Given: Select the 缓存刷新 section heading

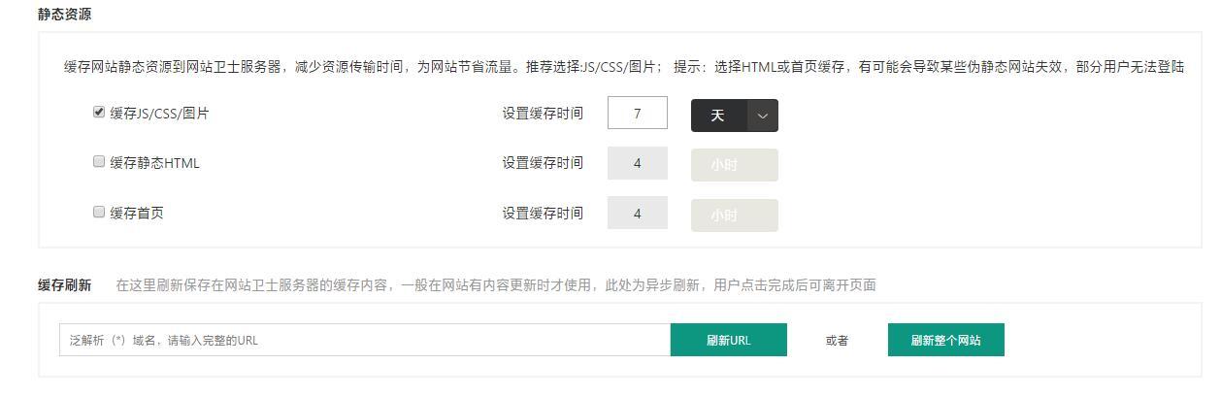Looking at the screenshot, I should point(65,284).
